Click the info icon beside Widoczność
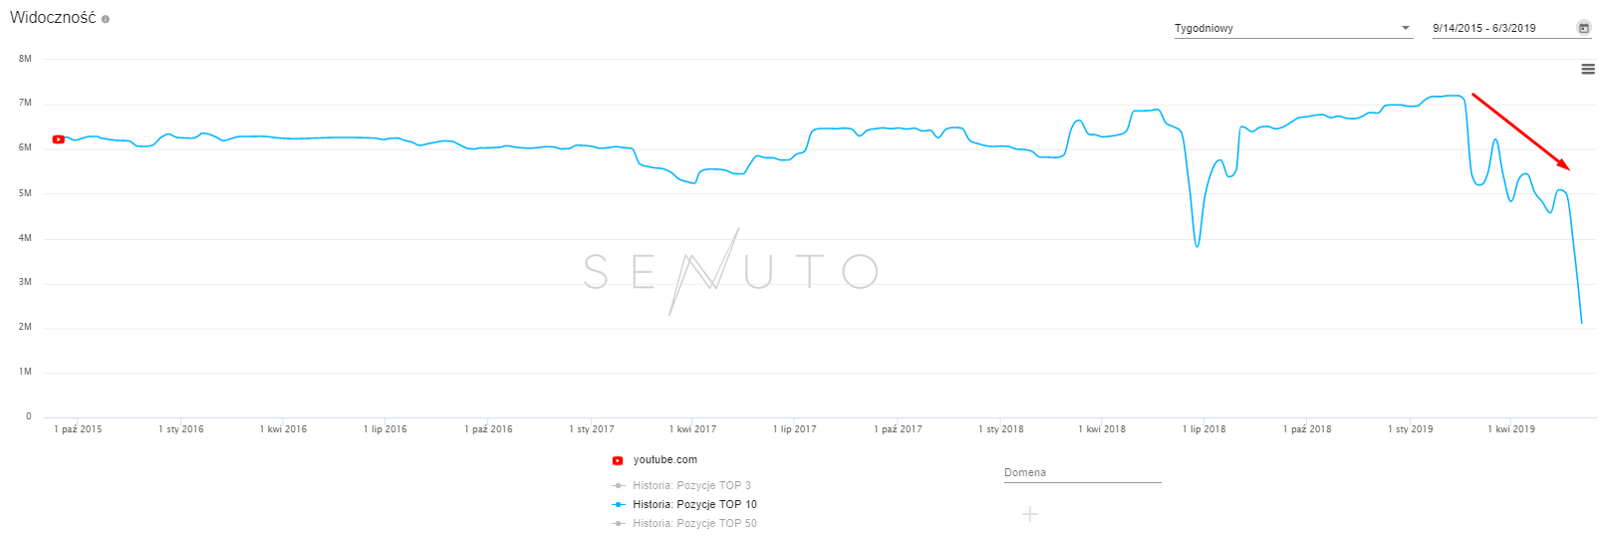1605x537 pixels. pyautogui.click(x=106, y=19)
